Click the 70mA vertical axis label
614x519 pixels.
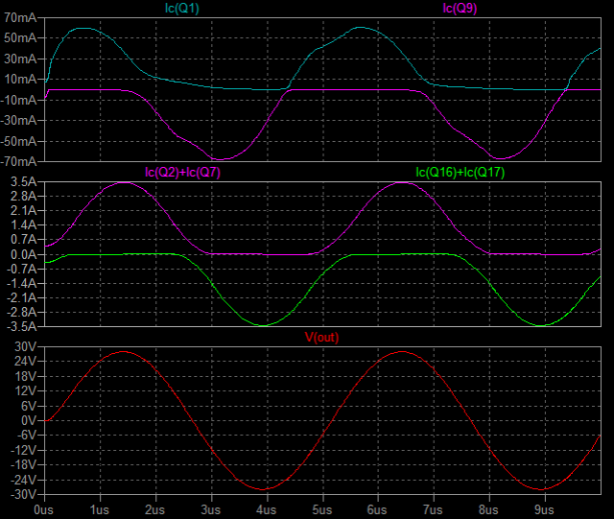pos(20,17)
